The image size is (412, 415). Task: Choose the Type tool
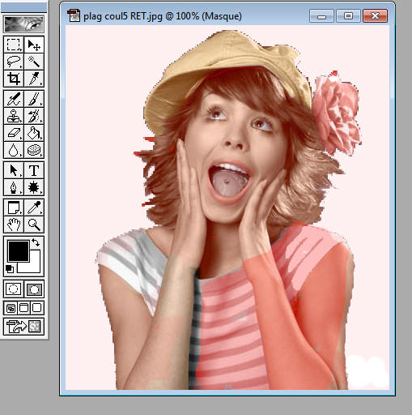point(34,170)
